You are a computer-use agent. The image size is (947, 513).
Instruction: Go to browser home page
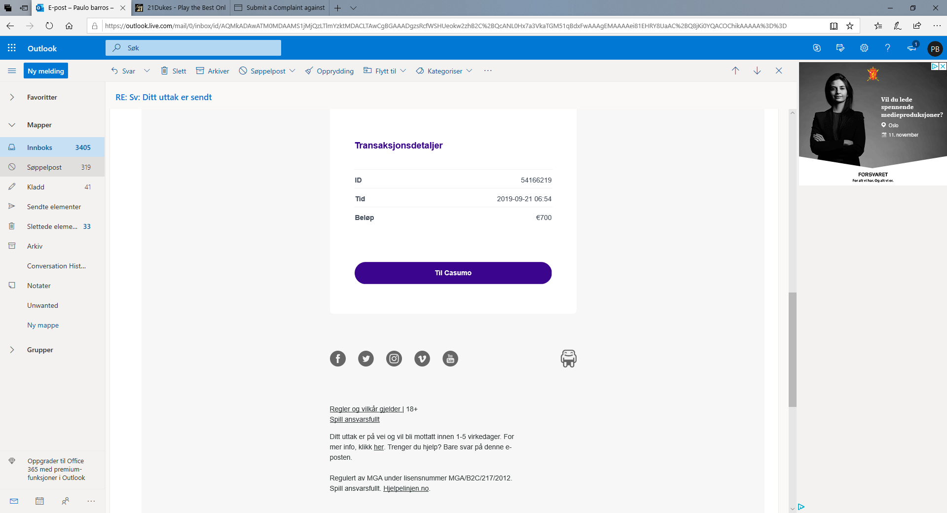coord(69,26)
